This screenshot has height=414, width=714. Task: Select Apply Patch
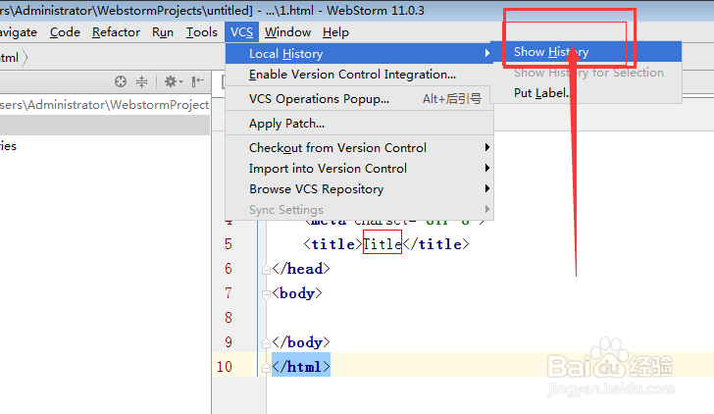point(359,124)
